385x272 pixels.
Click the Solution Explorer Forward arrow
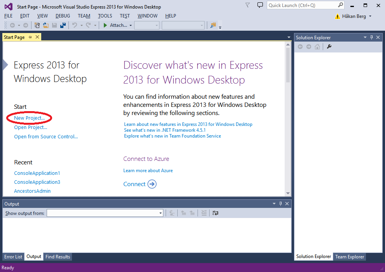[x=309, y=47]
